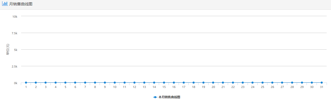Viewport: 331px width, 101px height.
Task: Click the data point for day 19
Action: click(203, 83)
